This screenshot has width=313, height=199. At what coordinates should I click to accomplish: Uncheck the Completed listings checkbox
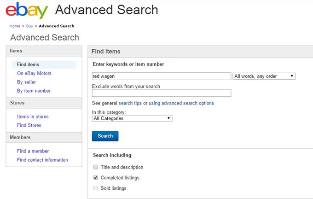click(x=96, y=178)
